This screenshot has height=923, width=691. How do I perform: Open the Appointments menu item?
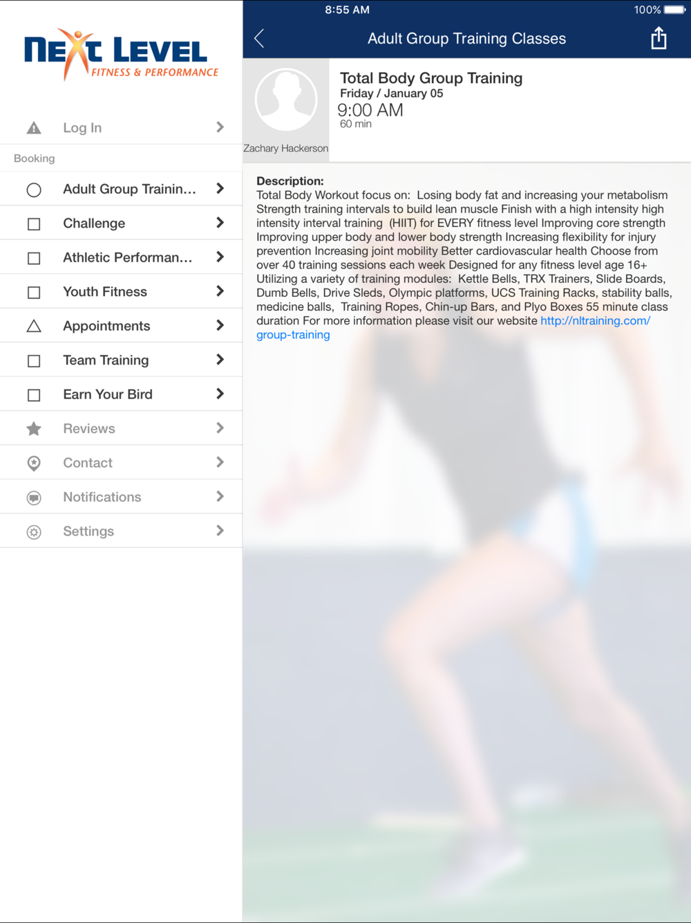coord(121,326)
